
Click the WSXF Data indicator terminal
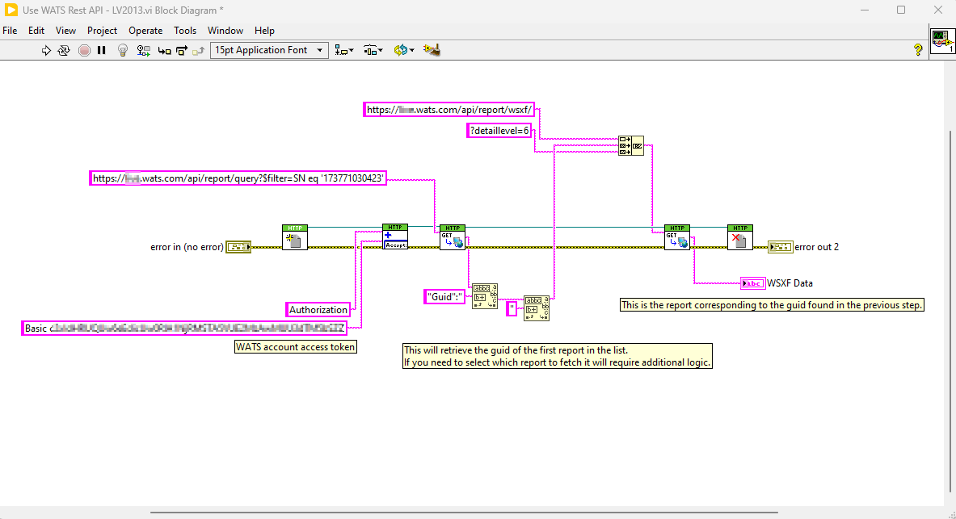(x=752, y=283)
